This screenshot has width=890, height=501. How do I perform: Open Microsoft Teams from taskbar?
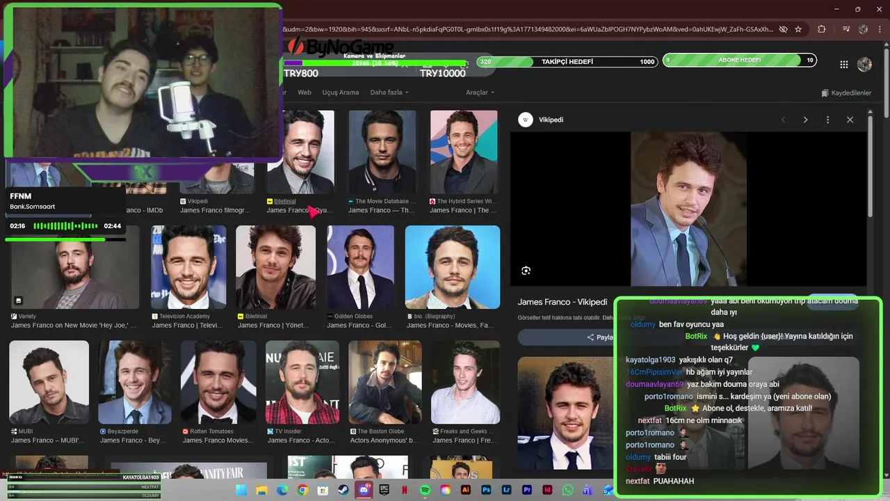[588, 490]
